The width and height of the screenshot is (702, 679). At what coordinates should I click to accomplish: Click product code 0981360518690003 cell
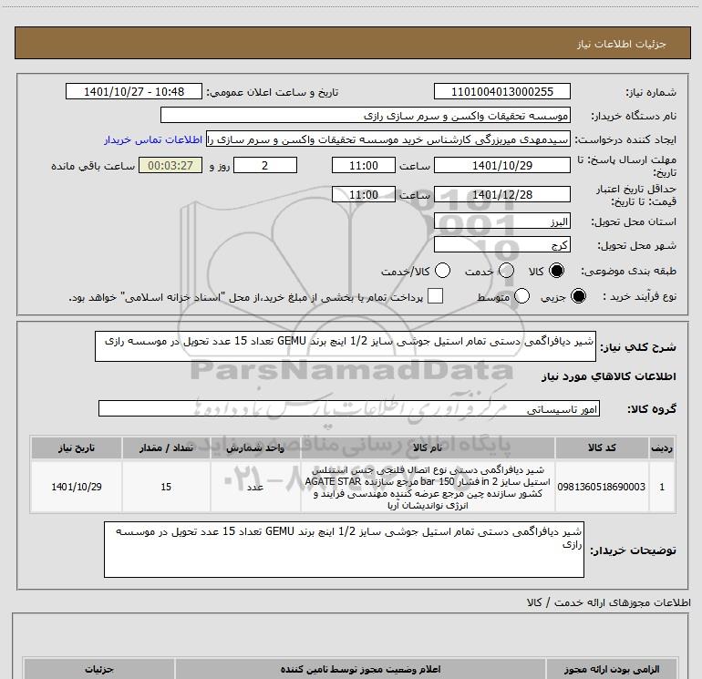(602, 487)
